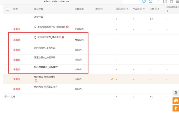Click 我的淘宝_物流详情页 placement name
This screenshot has height=113, width=179.
[45, 77]
